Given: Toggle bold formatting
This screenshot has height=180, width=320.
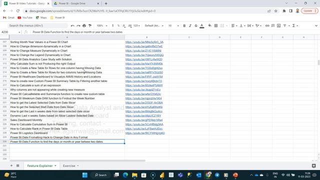Looking at the screenshot, I should coord(184,25).
